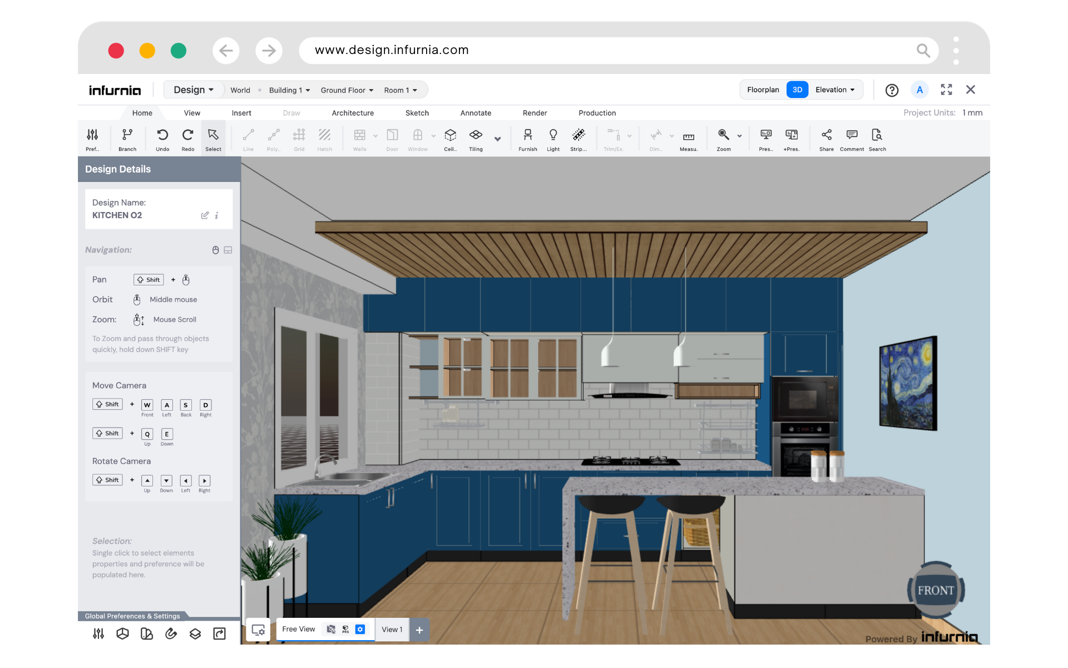The height and width of the screenshot is (668, 1068).
Task: Switch view mode to 3D
Action: click(x=797, y=90)
